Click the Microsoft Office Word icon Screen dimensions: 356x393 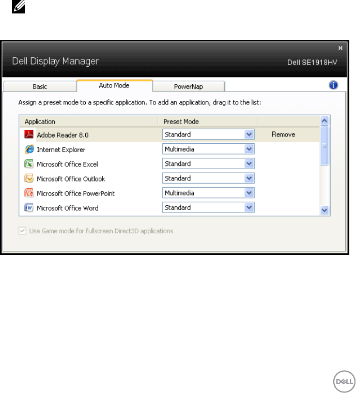tap(29, 207)
